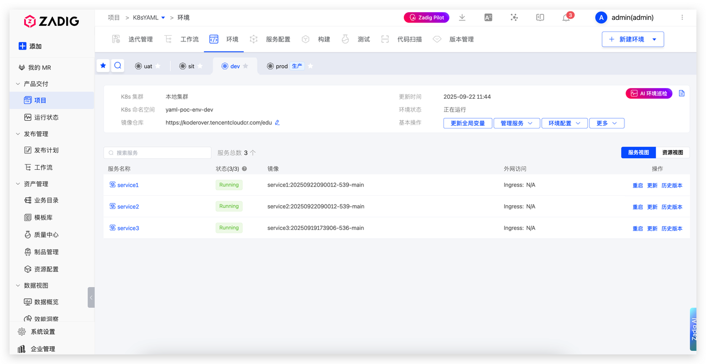Open the service1 link
The width and height of the screenshot is (706, 364).
click(x=128, y=185)
